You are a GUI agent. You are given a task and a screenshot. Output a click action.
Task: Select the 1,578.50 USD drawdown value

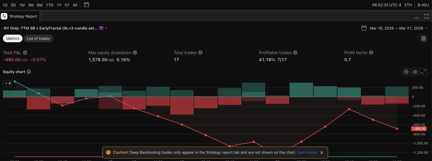coord(101,60)
